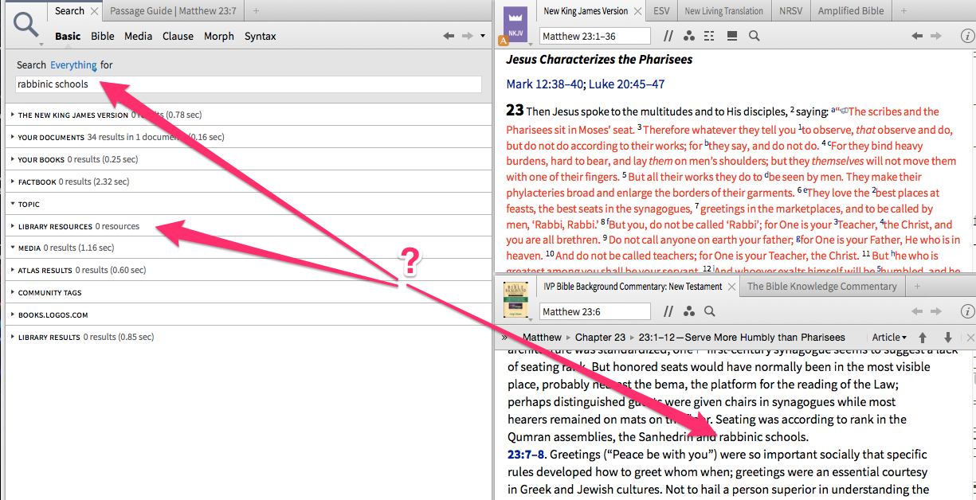Toggle parallel resources icon in IVP commentary panel
This screenshot has height=500, width=976.
[669, 311]
